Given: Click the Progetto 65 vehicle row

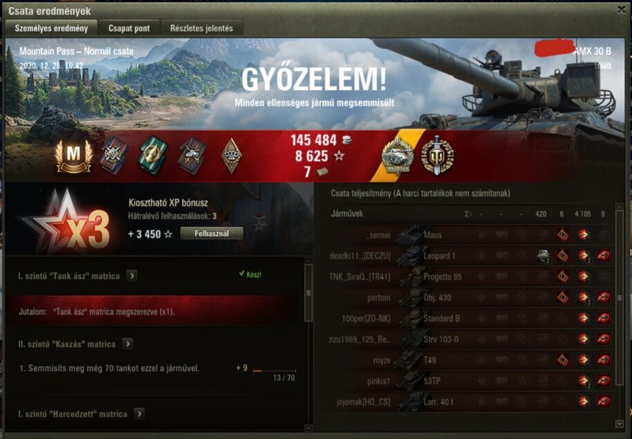Looking at the screenshot, I should tap(470, 276).
